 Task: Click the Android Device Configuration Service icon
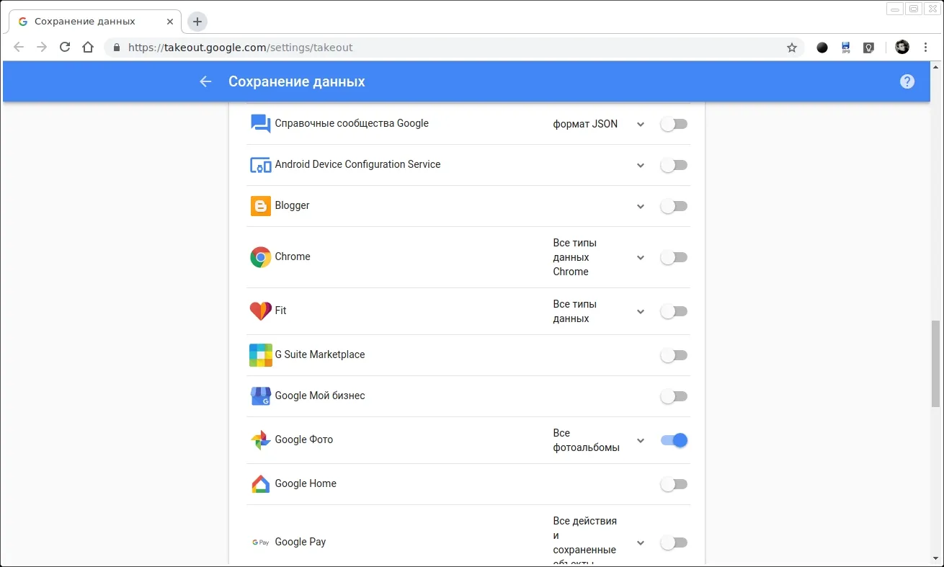click(260, 165)
